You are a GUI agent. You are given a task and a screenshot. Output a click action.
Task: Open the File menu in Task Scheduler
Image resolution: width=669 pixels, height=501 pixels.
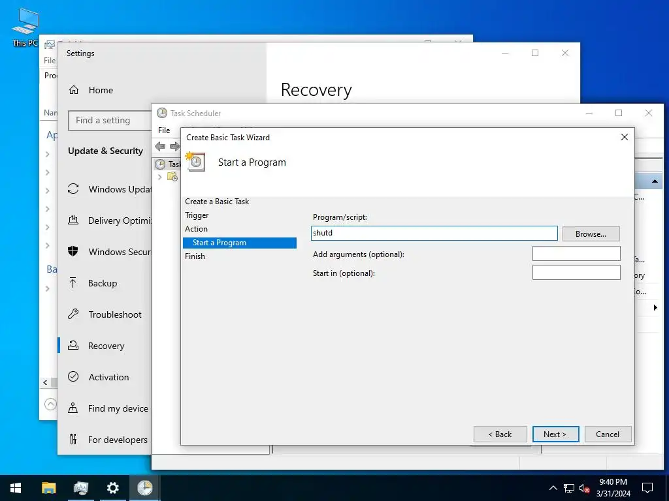pyautogui.click(x=164, y=130)
